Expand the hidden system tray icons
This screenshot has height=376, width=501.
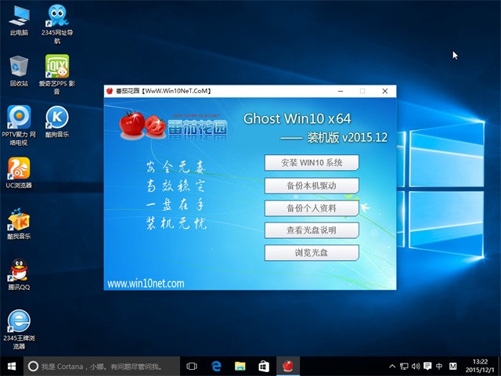[391, 366]
